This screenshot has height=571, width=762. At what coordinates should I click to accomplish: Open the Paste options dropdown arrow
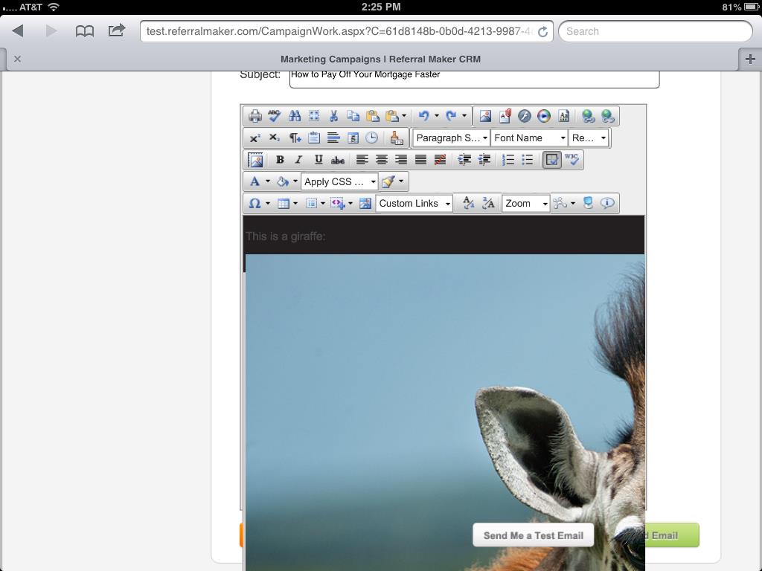404,116
